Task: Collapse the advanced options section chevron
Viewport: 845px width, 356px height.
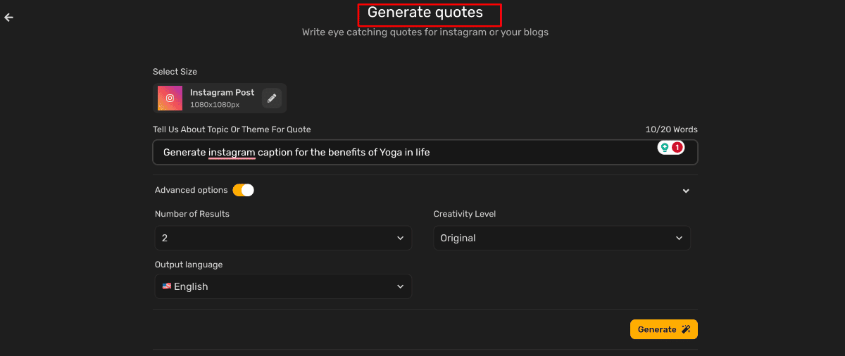Action: (x=686, y=191)
